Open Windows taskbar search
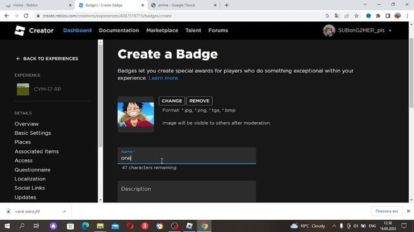The width and height of the screenshot is (414, 232). point(22,226)
